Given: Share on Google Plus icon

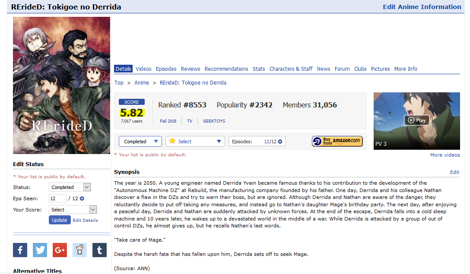Looking at the screenshot, I should (x=60, y=250).
